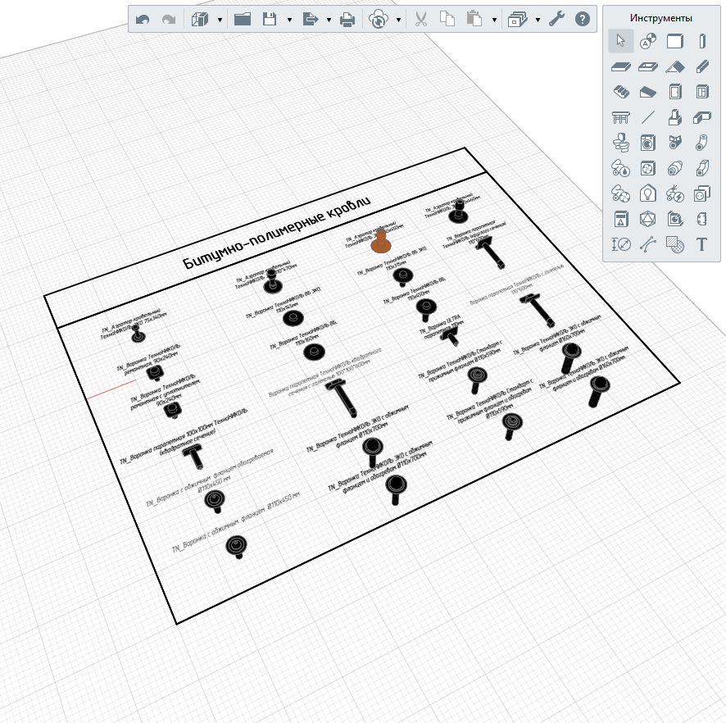726x723 pixels.
Task: Select the Hatch fill tool
Action: click(675, 244)
